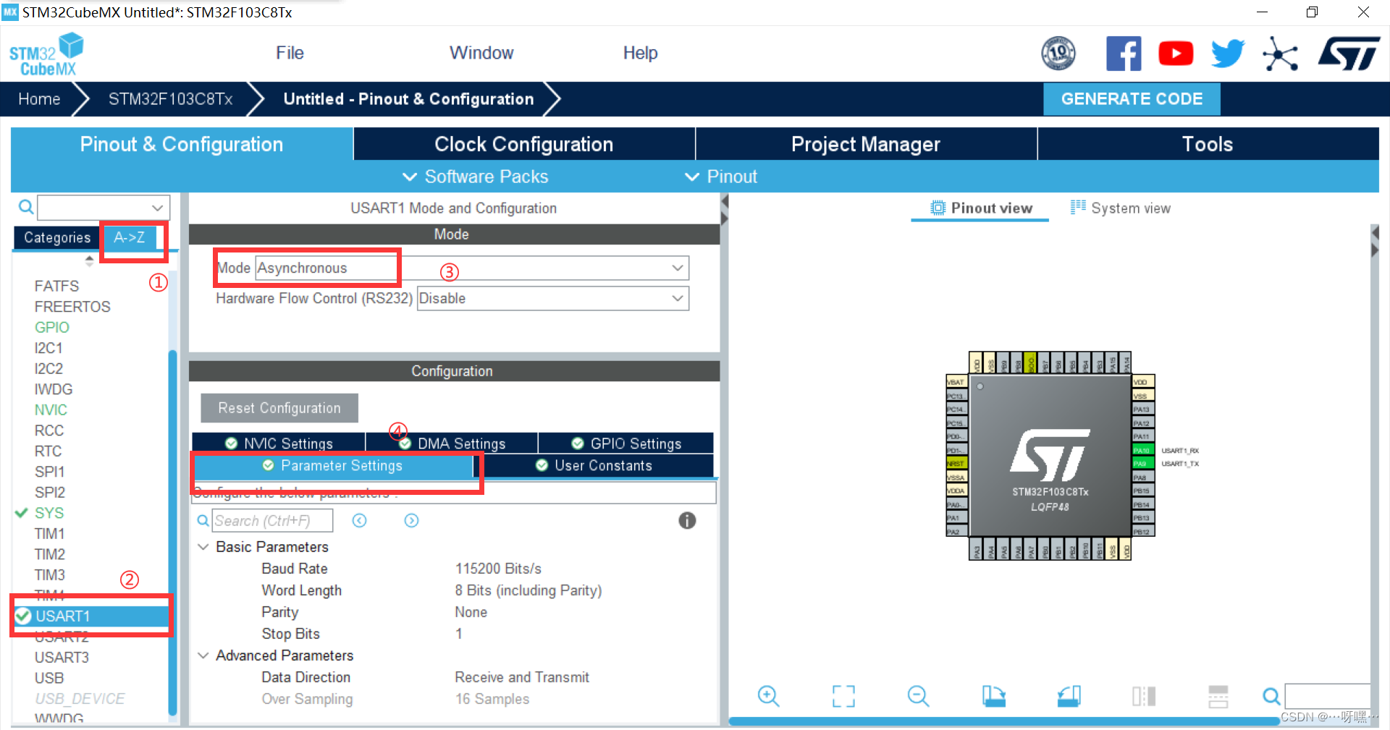The height and width of the screenshot is (730, 1390).
Task: Click the STM32F103C8Tx breadcrumb
Action: pyautogui.click(x=170, y=99)
